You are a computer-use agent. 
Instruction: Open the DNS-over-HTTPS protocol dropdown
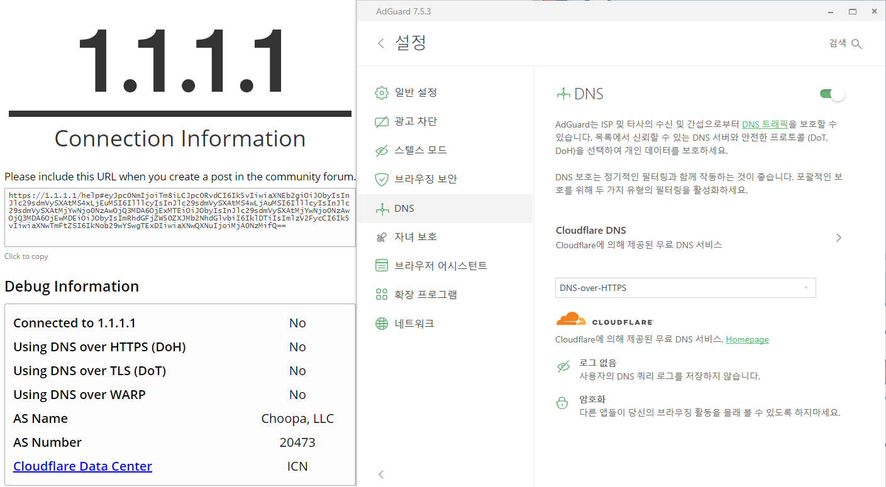(685, 288)
